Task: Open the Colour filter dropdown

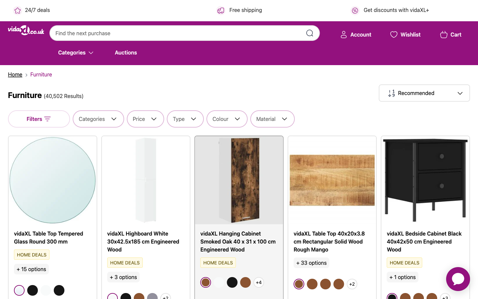Action: (227, 119)
